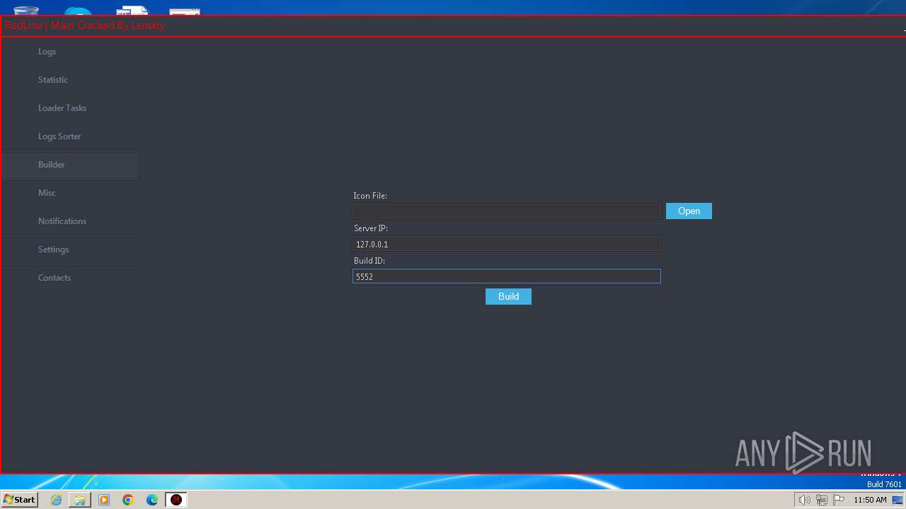
Task: Open the Windows Start menu
Action: pos(20,500)
